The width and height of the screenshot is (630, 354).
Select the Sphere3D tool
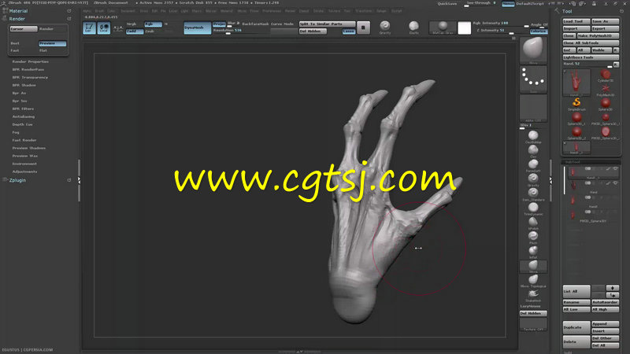[x=606, y=104]
